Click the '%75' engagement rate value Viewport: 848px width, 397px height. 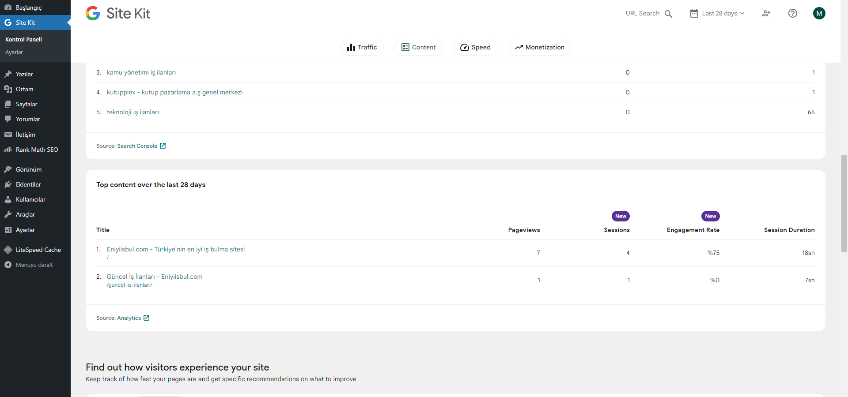[714, 253]
